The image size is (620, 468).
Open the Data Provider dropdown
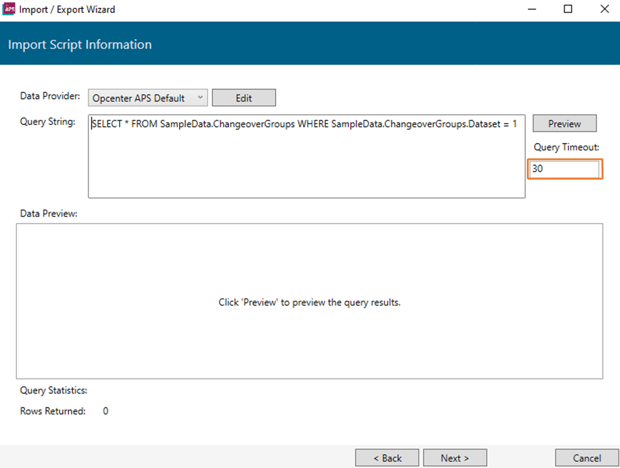tap(148, 98)
